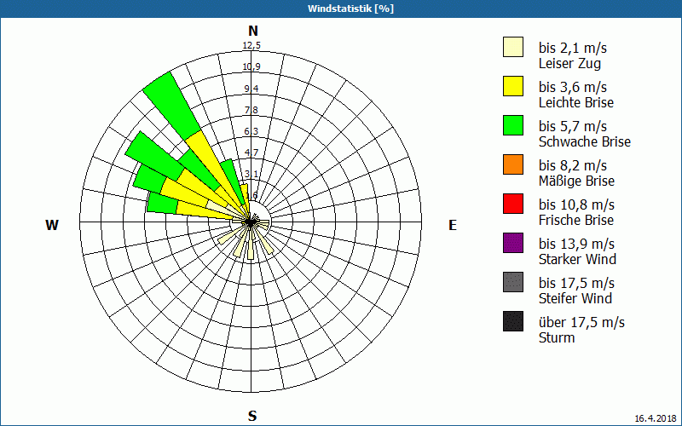Click the 'bis 5,7 m/s' text
682x426 pixels.
(572, 126)
